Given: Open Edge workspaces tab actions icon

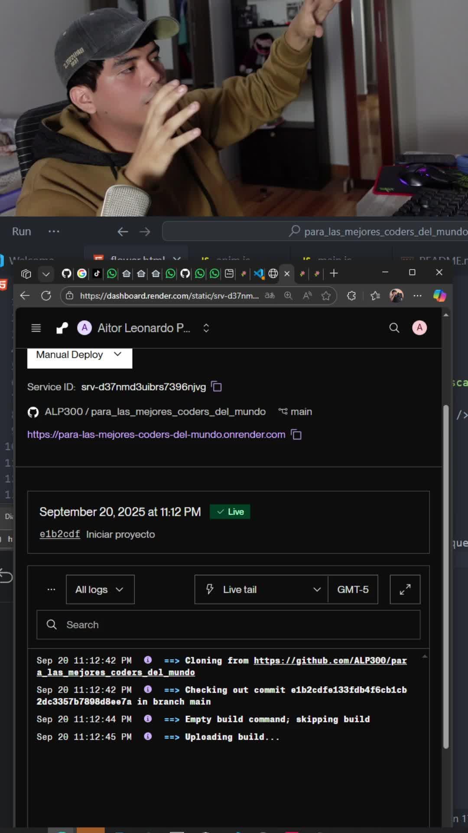Looking at the screenshot, I should click(x=26, y=274).
